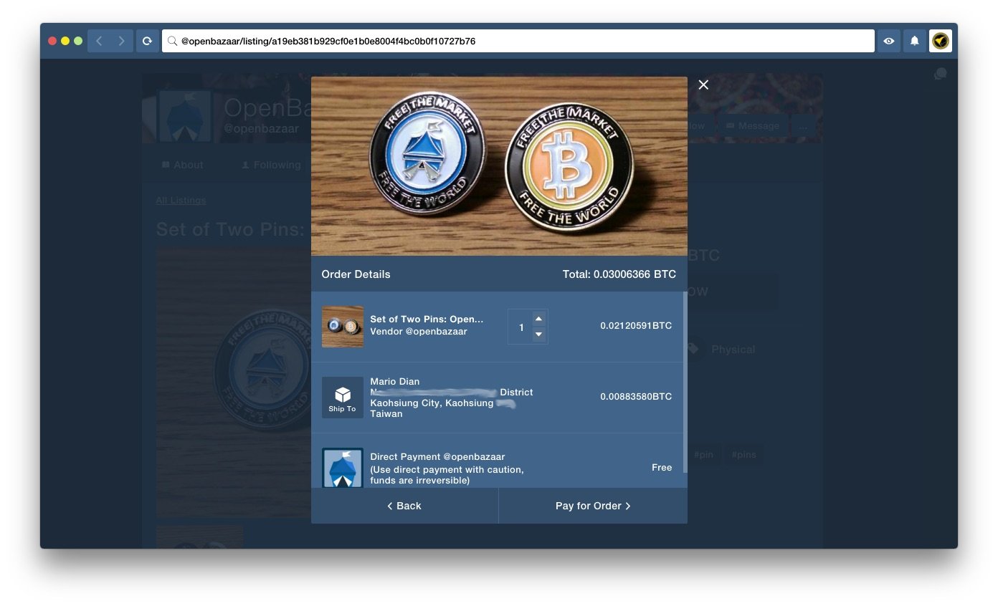This screenshot has height=606, width=998.
Task: Decrease the pins quantity with the down arrow
Action: click(539, 335)
